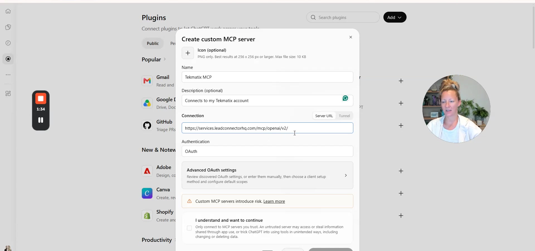Add the plugin in the Gmail row
535x251 pixels.
pyautogui.click(x=401, y=81)
